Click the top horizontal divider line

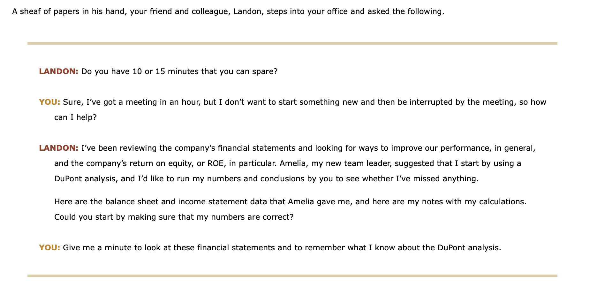(292, 43)
